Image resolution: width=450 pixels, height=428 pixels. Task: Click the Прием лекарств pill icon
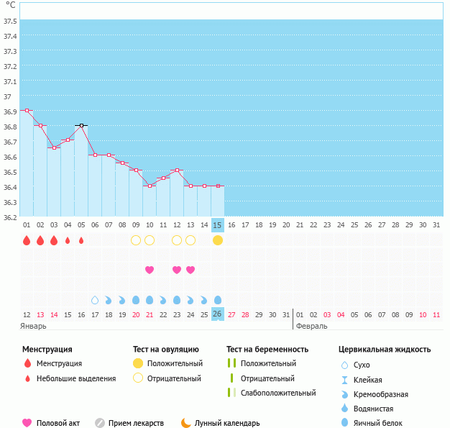coord(100,423)
